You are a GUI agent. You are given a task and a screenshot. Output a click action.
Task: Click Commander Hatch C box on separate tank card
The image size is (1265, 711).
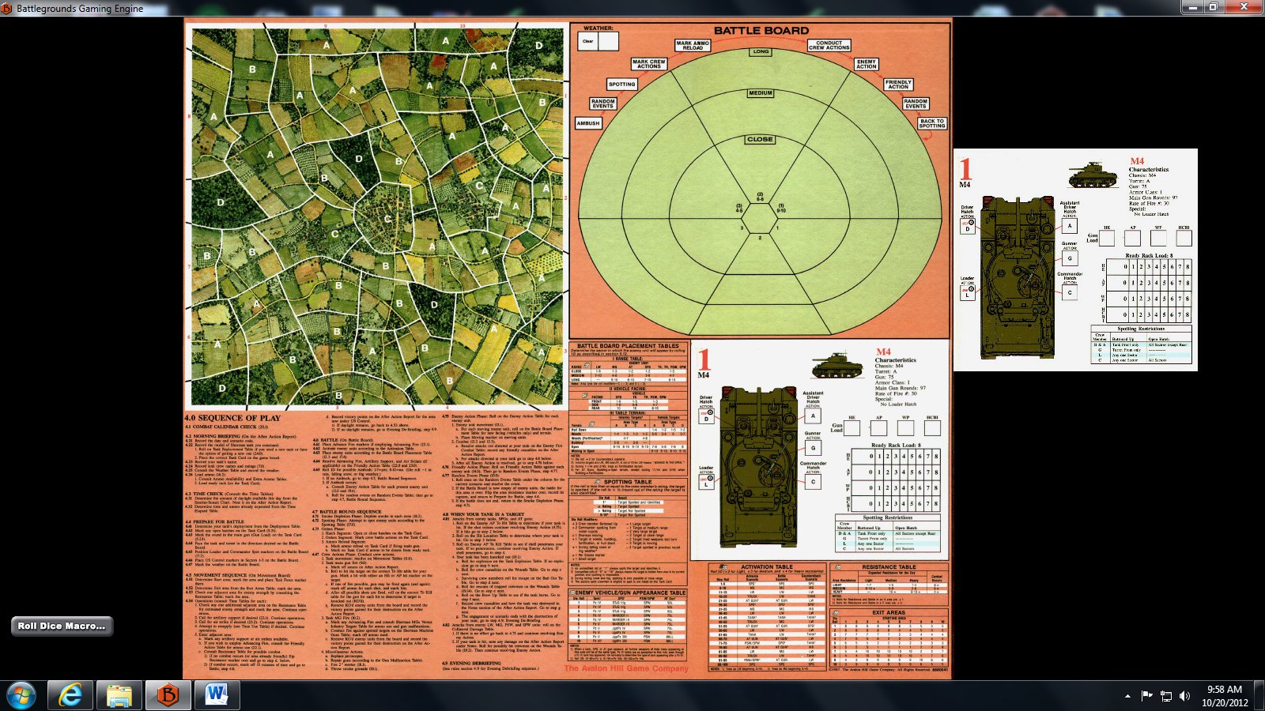(1070, 292)
